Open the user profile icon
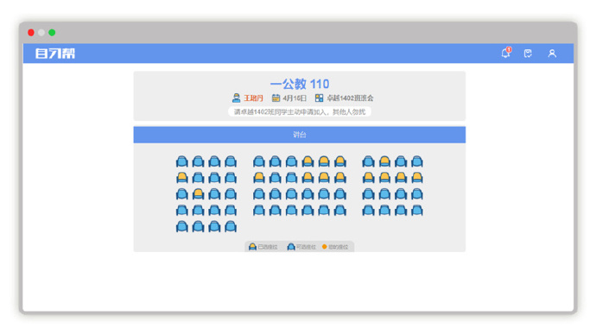Image resolution: width=596 pixels, height=335 pixels. 552,54
